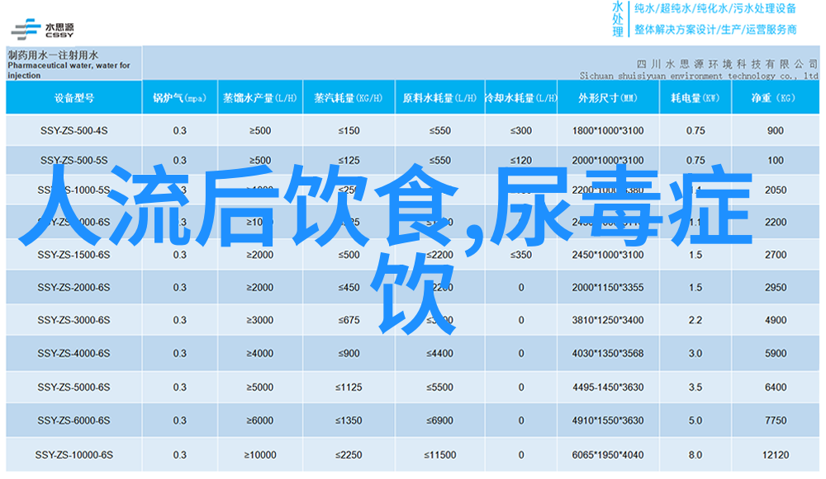
Task: Select the SSY-ZS-3000-6S row label
Action: (73, 320)
